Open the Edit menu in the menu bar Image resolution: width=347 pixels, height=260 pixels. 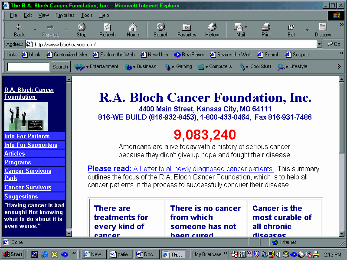[x=28, y=15]
